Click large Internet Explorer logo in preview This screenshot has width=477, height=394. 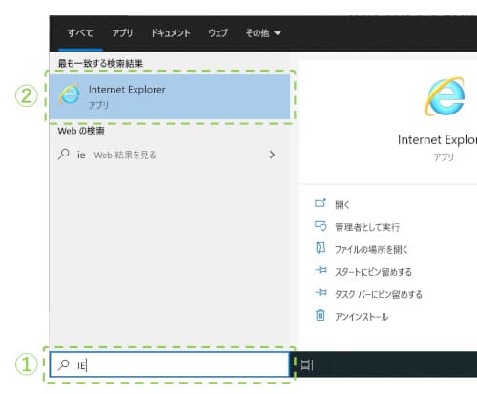pyautogui.click(x=445, y=96)
